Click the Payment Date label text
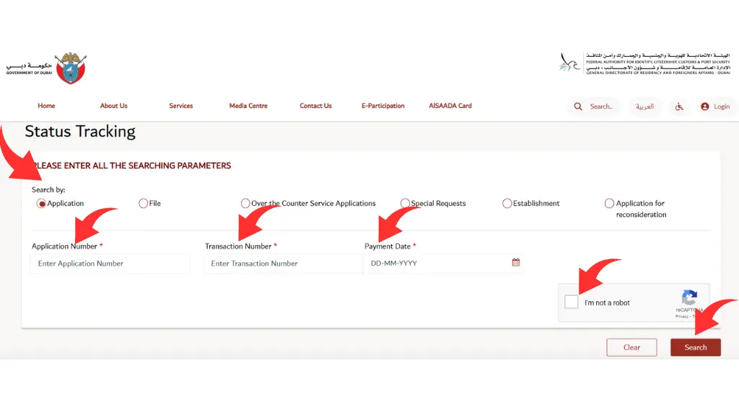Screen dimensions: 739x402 [x=388, y=246]
